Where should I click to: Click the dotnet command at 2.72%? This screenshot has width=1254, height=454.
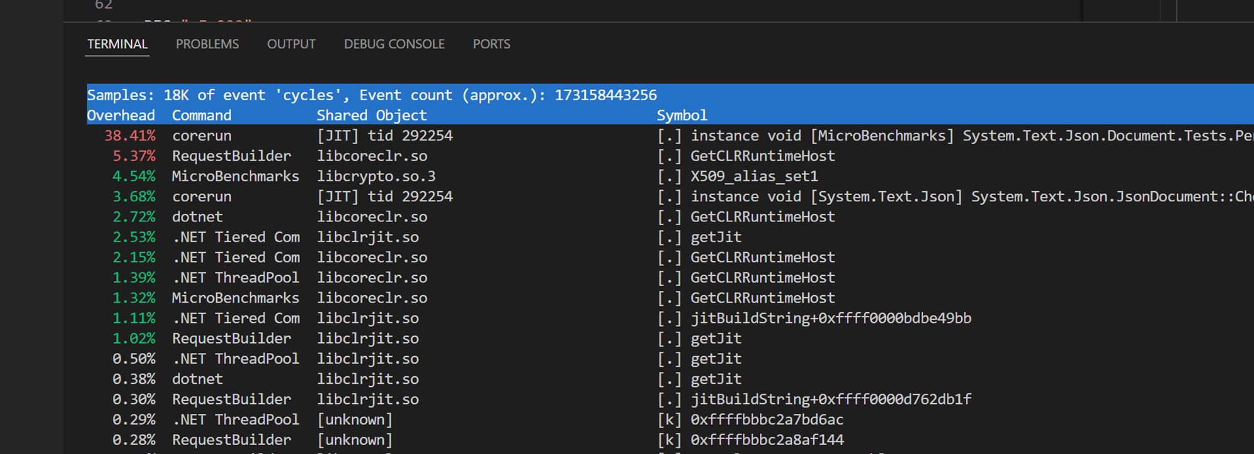tap(197, 217)
